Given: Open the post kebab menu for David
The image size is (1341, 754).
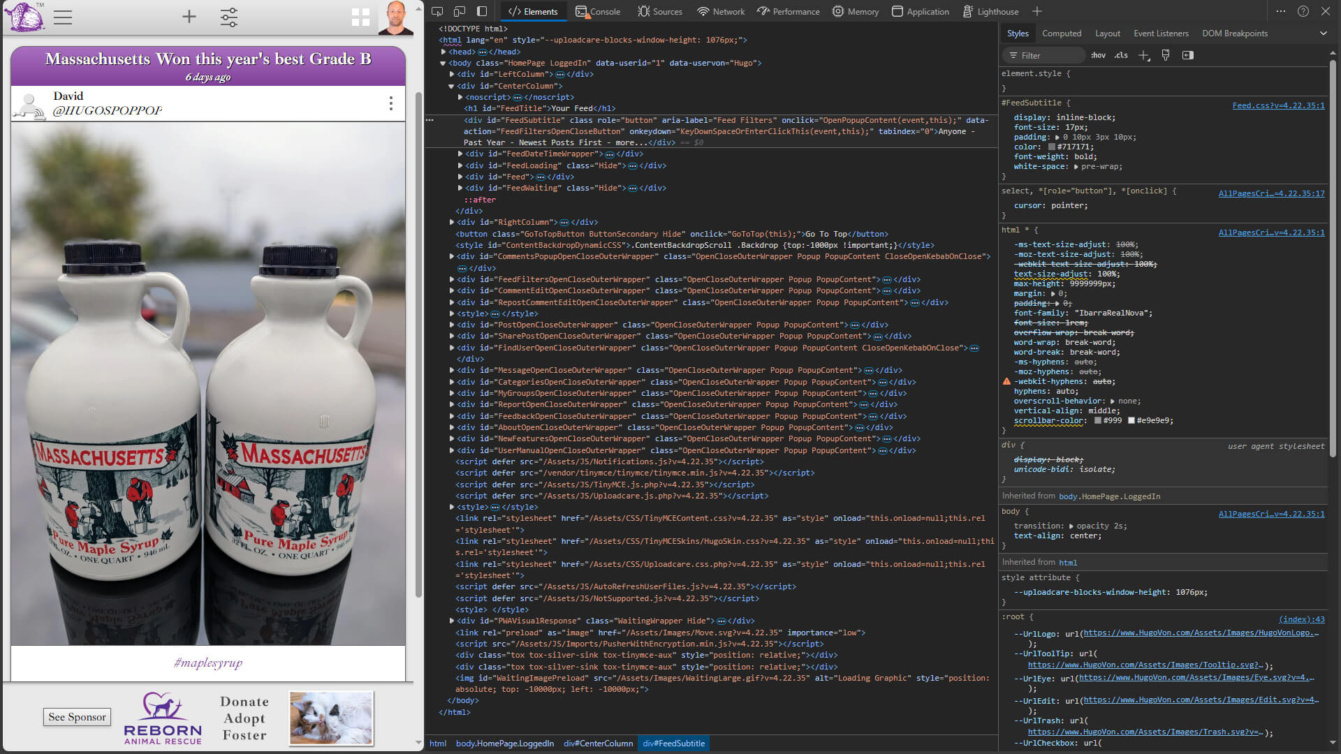Looking at the screenshot, I should [x=391, y=103].
